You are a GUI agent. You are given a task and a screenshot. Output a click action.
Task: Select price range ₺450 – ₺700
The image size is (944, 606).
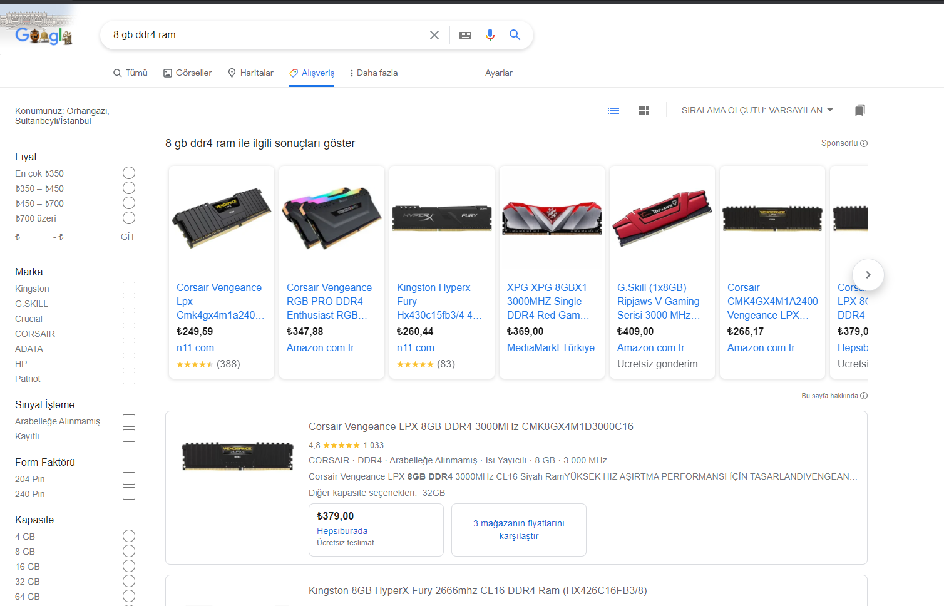129,203
